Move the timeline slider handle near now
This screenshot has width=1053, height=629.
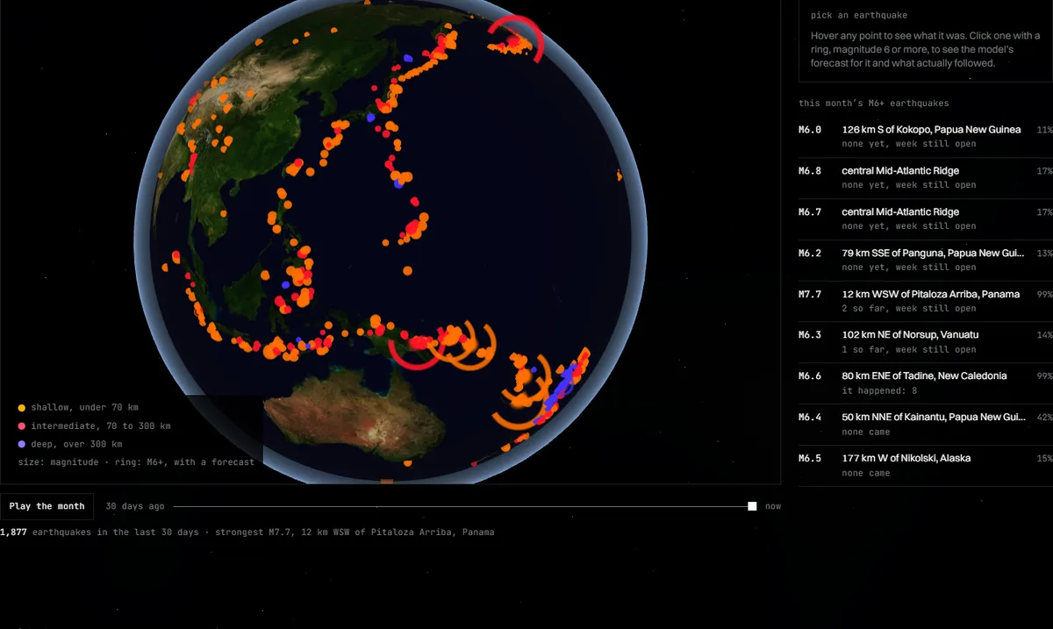752,506
